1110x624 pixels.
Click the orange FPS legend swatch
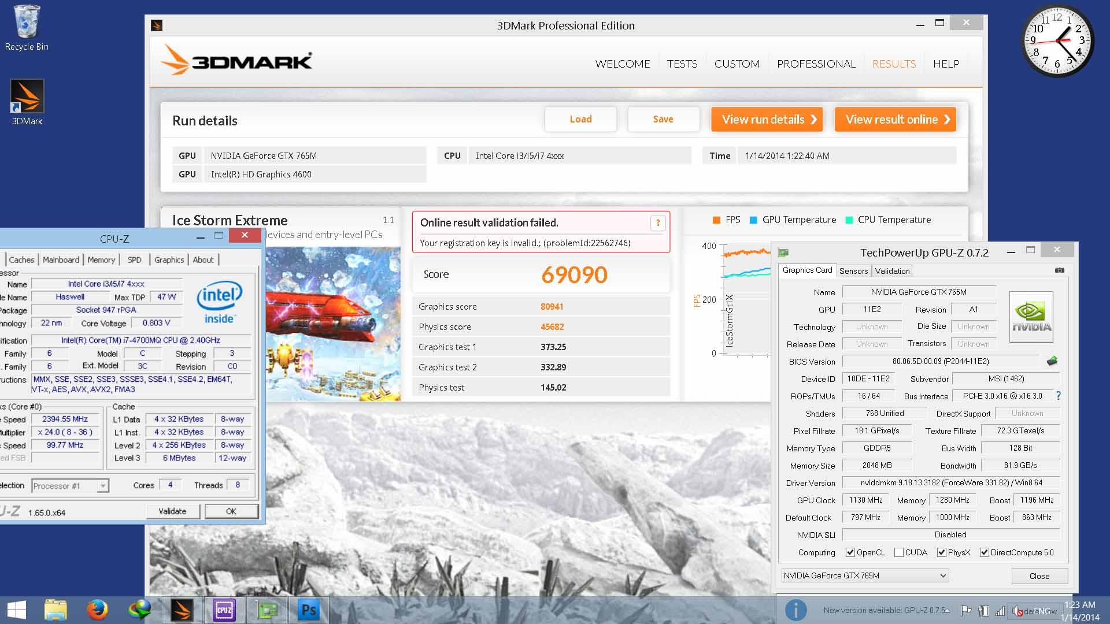coord(716,220)
